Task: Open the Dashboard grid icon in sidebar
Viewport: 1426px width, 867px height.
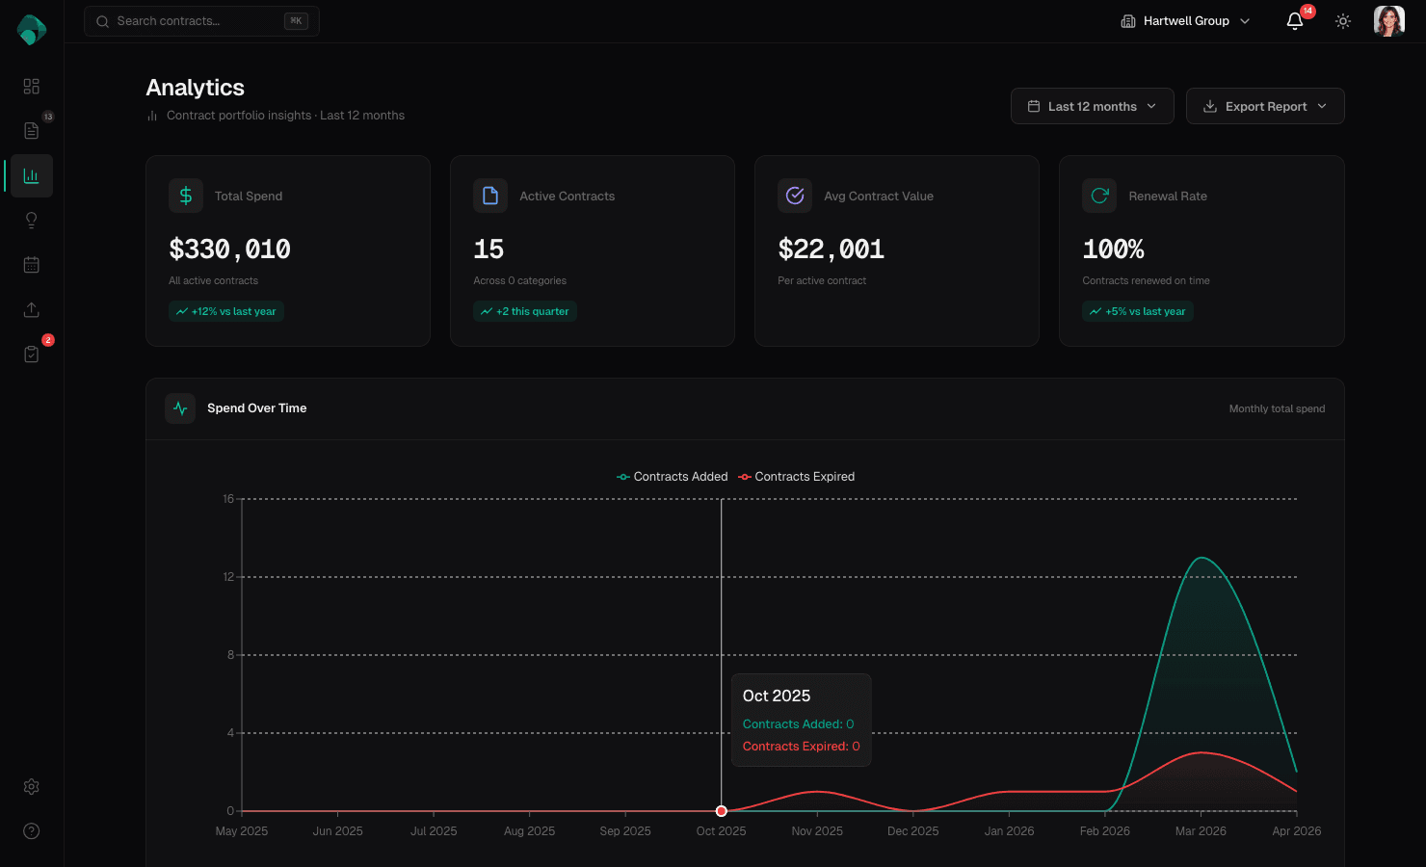Action: [x=31, y=86]
